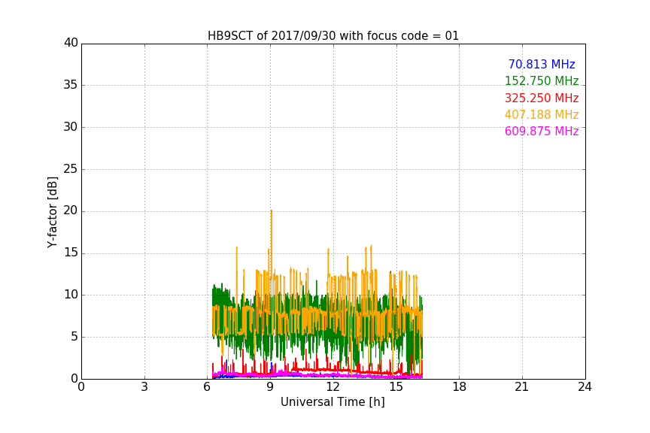
Task: Click the y-axis tick label 20
Action: point(71,210)
